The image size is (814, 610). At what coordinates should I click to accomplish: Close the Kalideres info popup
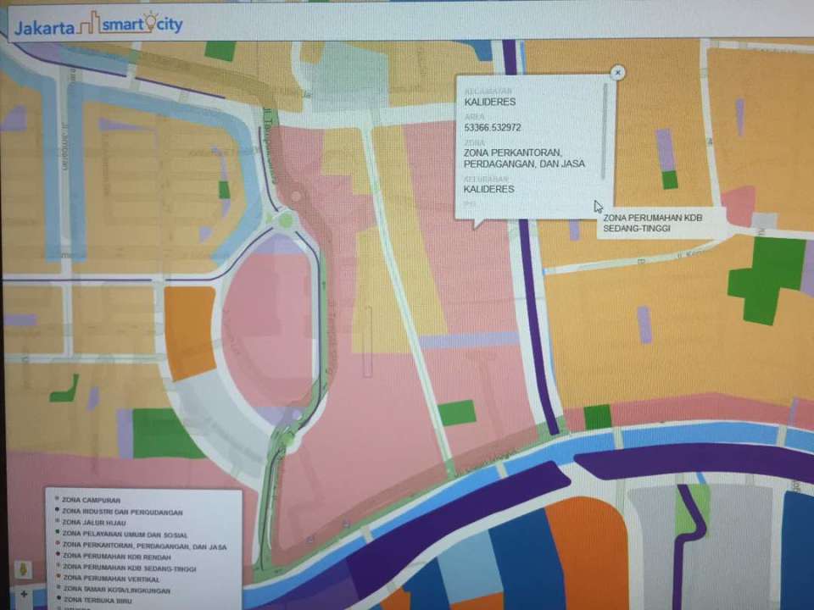(618, 73)
